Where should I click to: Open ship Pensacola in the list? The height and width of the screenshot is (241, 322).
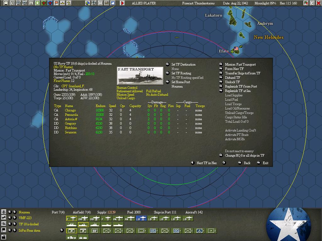71,115
